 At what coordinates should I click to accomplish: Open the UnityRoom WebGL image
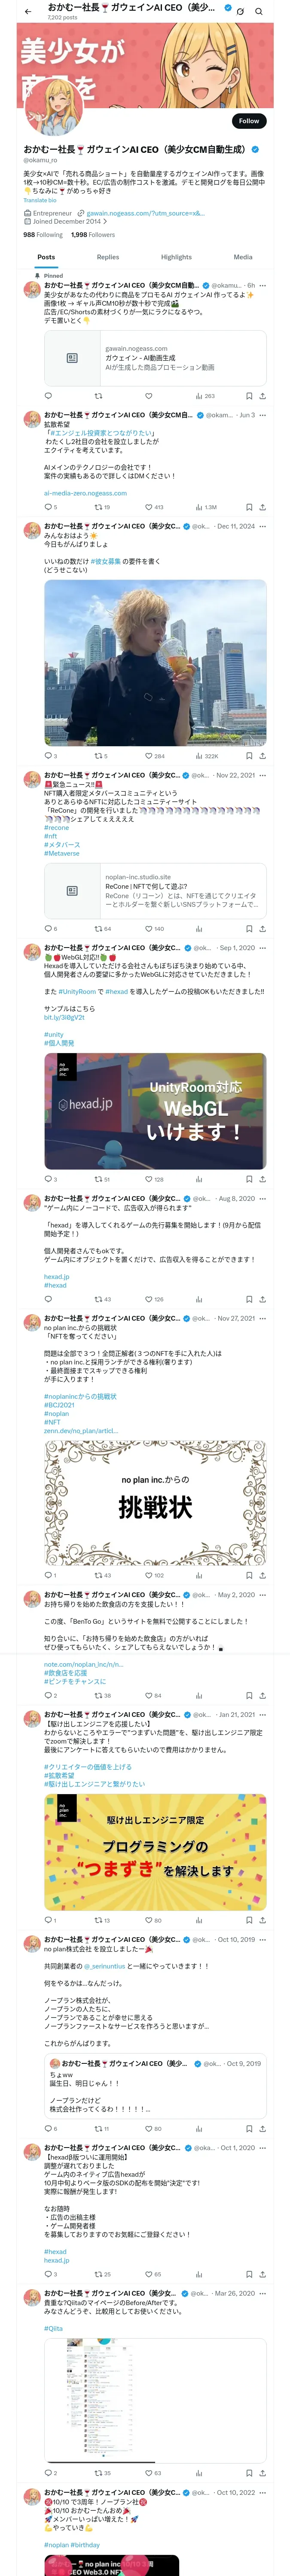tap(155, 1110)
